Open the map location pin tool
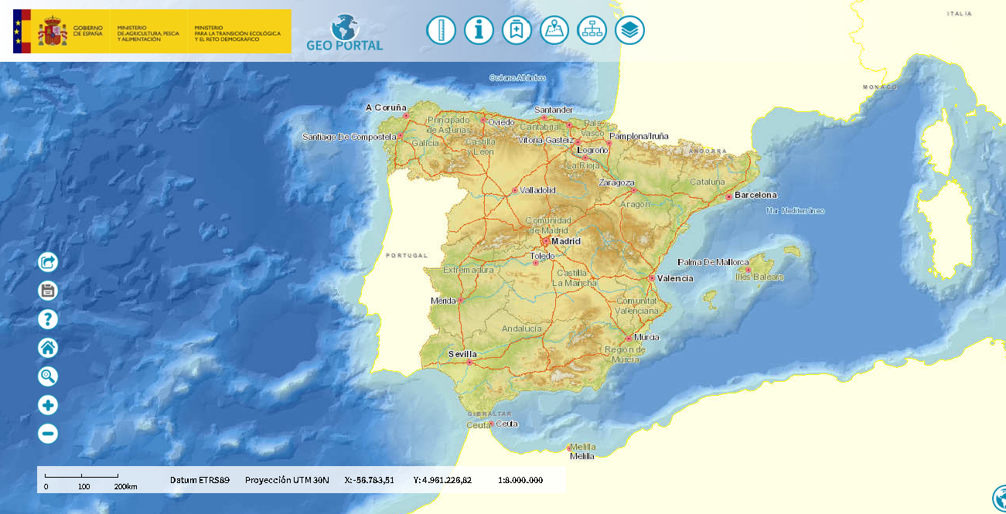This screenshot has height=514, width=1006. click(554, 31)
